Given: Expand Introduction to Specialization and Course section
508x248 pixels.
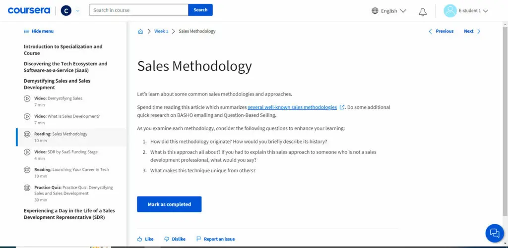Looking at the screenshot, I should pyautogui.click(x=63, y=50).
